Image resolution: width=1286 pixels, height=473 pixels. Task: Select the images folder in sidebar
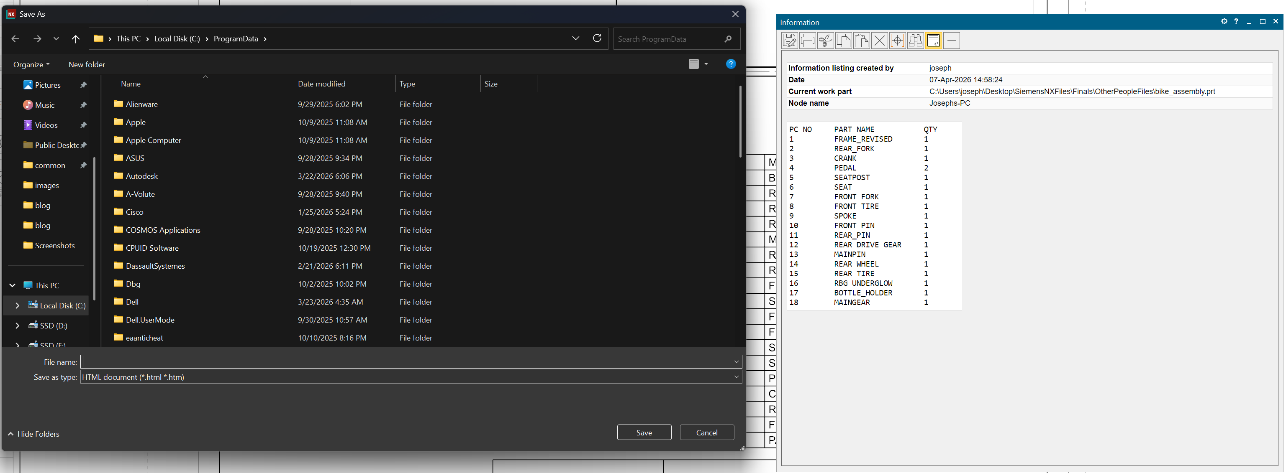tap(47, 186)
